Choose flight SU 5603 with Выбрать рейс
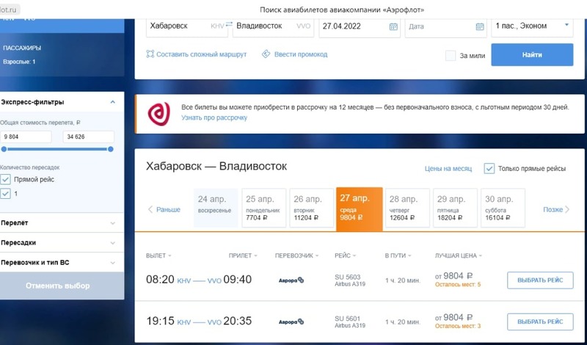Viewport: 587px width, 345px height. (x=540, y=280)
